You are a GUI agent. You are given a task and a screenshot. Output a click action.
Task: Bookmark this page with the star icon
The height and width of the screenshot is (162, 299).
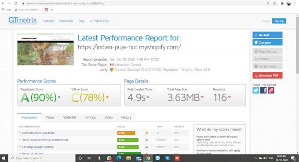coord(274,4)
